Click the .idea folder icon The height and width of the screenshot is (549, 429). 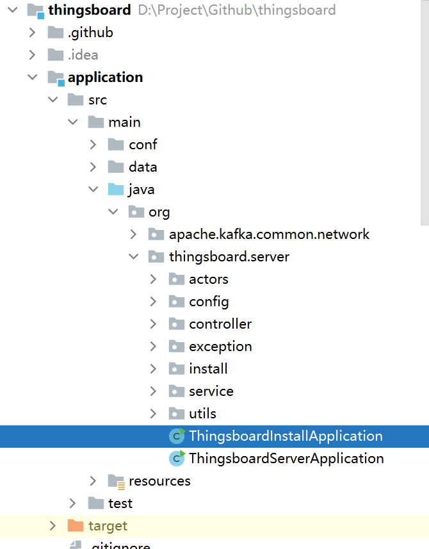click(x=56, y=55)
